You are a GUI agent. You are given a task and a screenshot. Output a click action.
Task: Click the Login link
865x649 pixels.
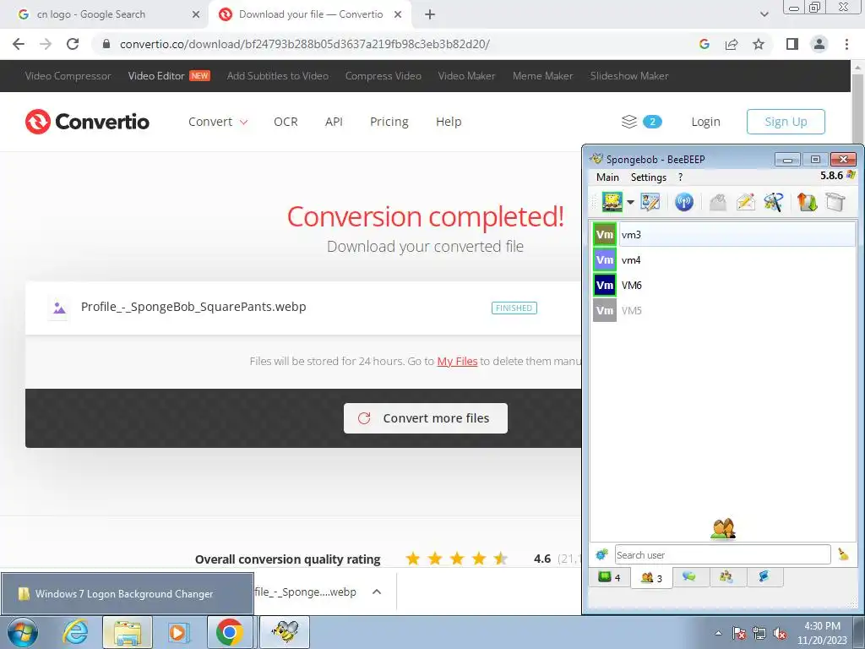tap(705, 122)
